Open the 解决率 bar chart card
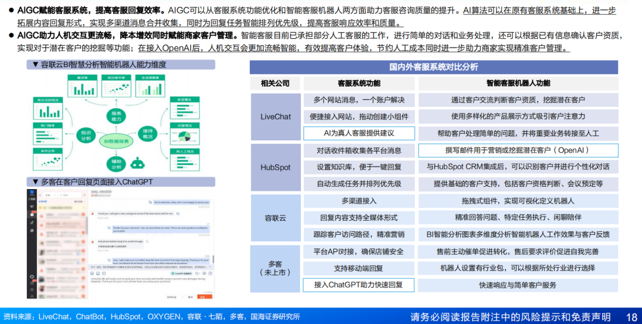This screenshot has width=642, height=324. point(82,86)
